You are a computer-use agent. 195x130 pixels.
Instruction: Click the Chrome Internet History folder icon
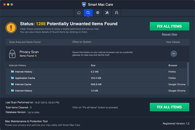(x=12, y=91)
